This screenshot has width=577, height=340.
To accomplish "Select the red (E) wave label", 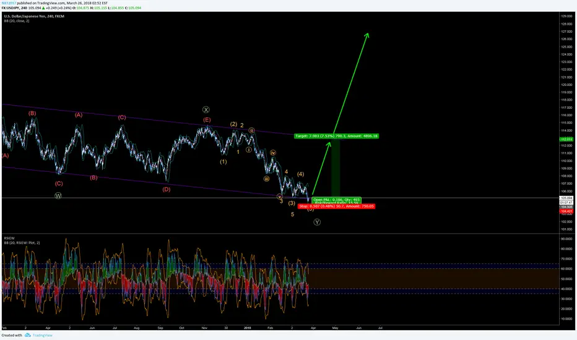I will 207,120.
